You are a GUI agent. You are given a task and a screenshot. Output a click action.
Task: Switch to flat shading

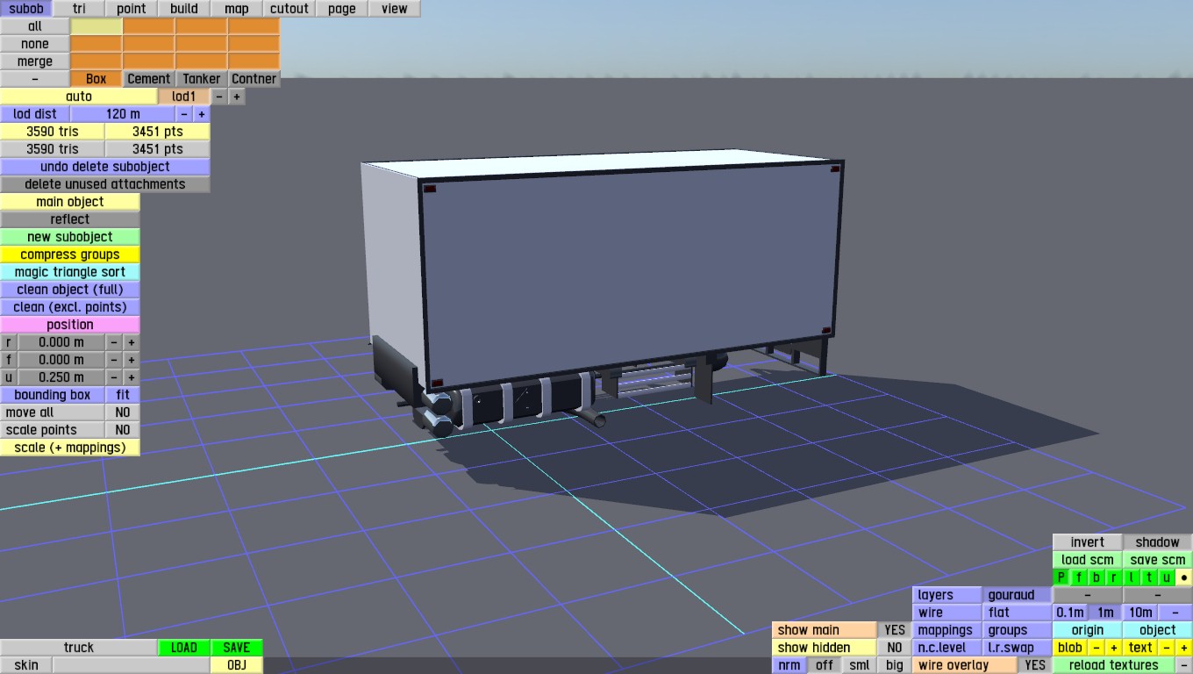[1018, 613]
